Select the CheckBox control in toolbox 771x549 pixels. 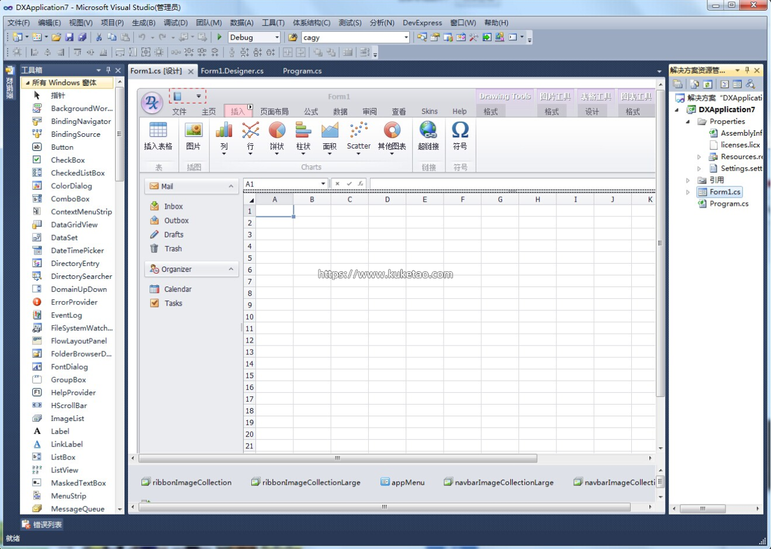coord(67,160)
